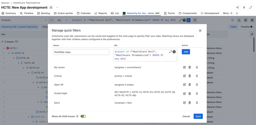Open the Reports tab
This screenshot has width=256, height=125.
pyautogui.click(x=101, y=13)
